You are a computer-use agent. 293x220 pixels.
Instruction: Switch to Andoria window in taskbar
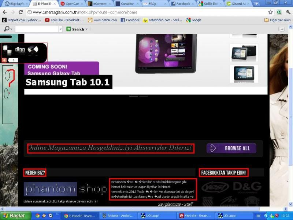[x=119, y=216]
